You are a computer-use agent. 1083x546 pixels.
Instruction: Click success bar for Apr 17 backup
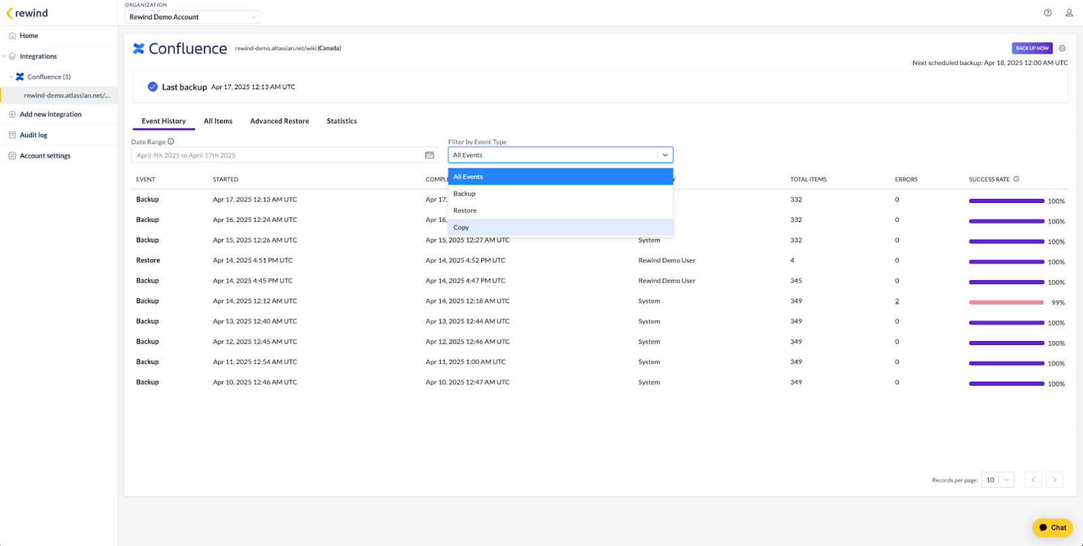point(1007,201)
